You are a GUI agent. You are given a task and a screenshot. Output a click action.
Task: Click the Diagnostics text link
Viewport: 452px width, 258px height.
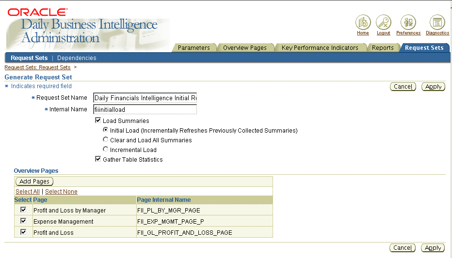pos(437,33)
